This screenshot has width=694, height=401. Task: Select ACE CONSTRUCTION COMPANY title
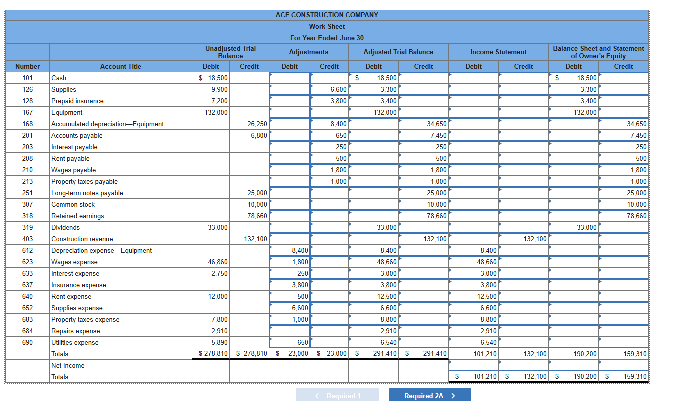point(327,15)
